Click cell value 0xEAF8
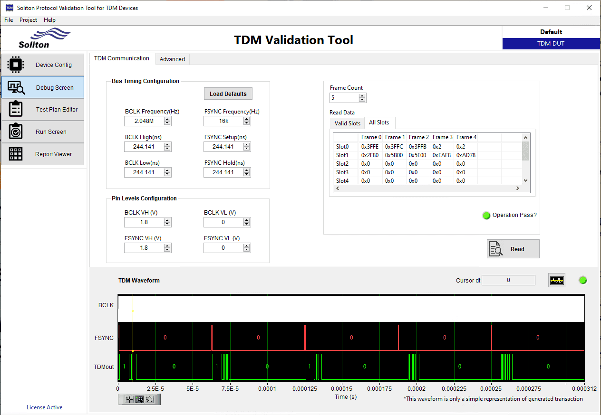This screenshot has height=415, width=601. (442, 155)
